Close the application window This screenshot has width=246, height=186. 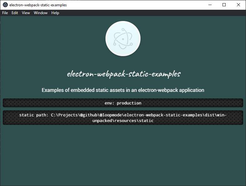238,5
